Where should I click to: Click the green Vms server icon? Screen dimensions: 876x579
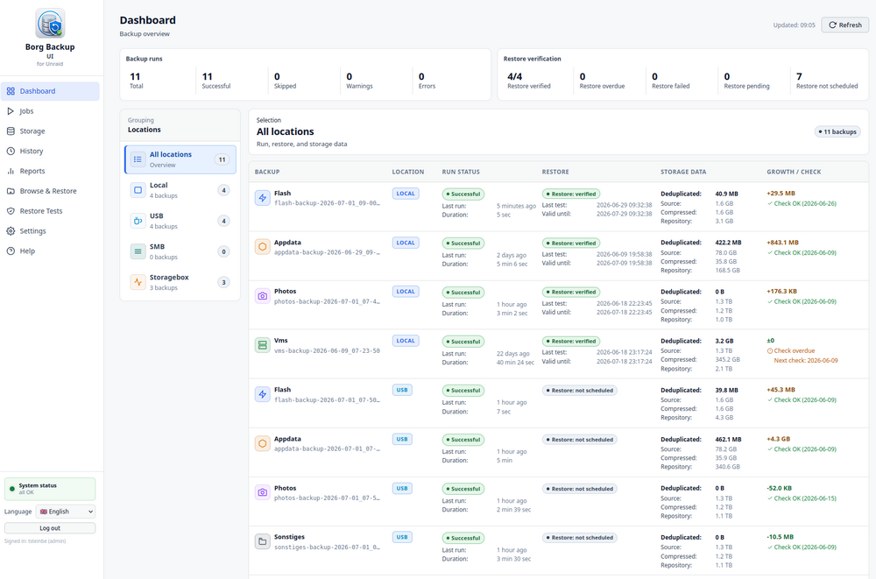[x=263, y=345]
